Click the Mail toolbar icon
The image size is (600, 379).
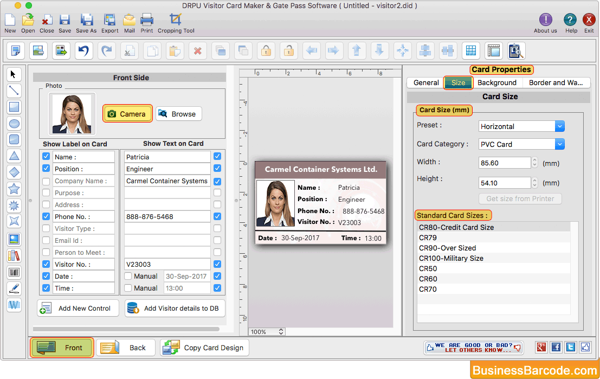point(129,21)
